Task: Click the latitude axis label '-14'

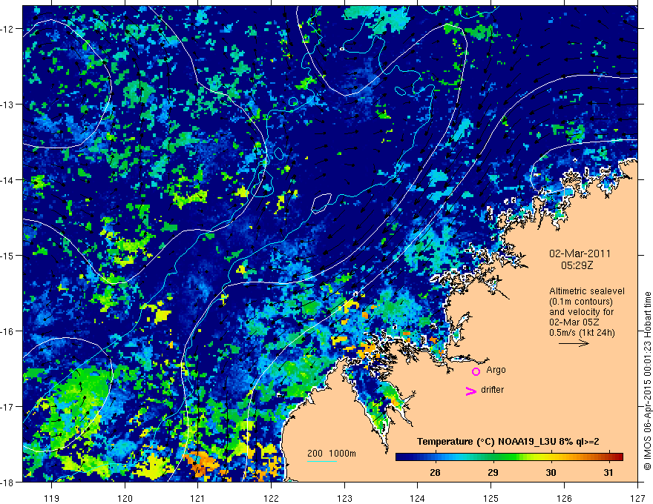Action: [7, 180]
